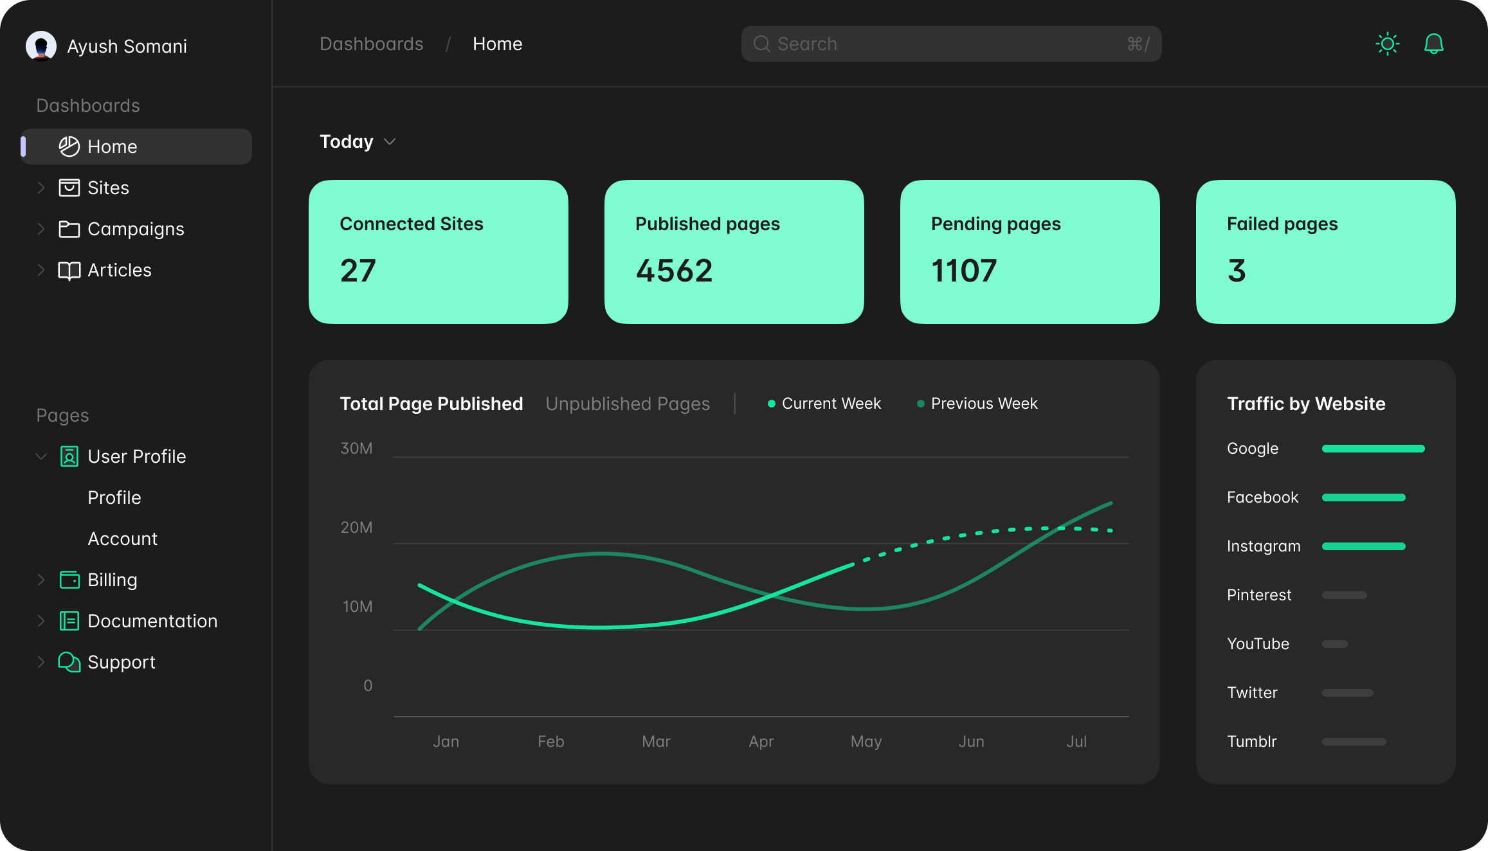Open Dashboards in the breadcrumb

tap(372, 44)
